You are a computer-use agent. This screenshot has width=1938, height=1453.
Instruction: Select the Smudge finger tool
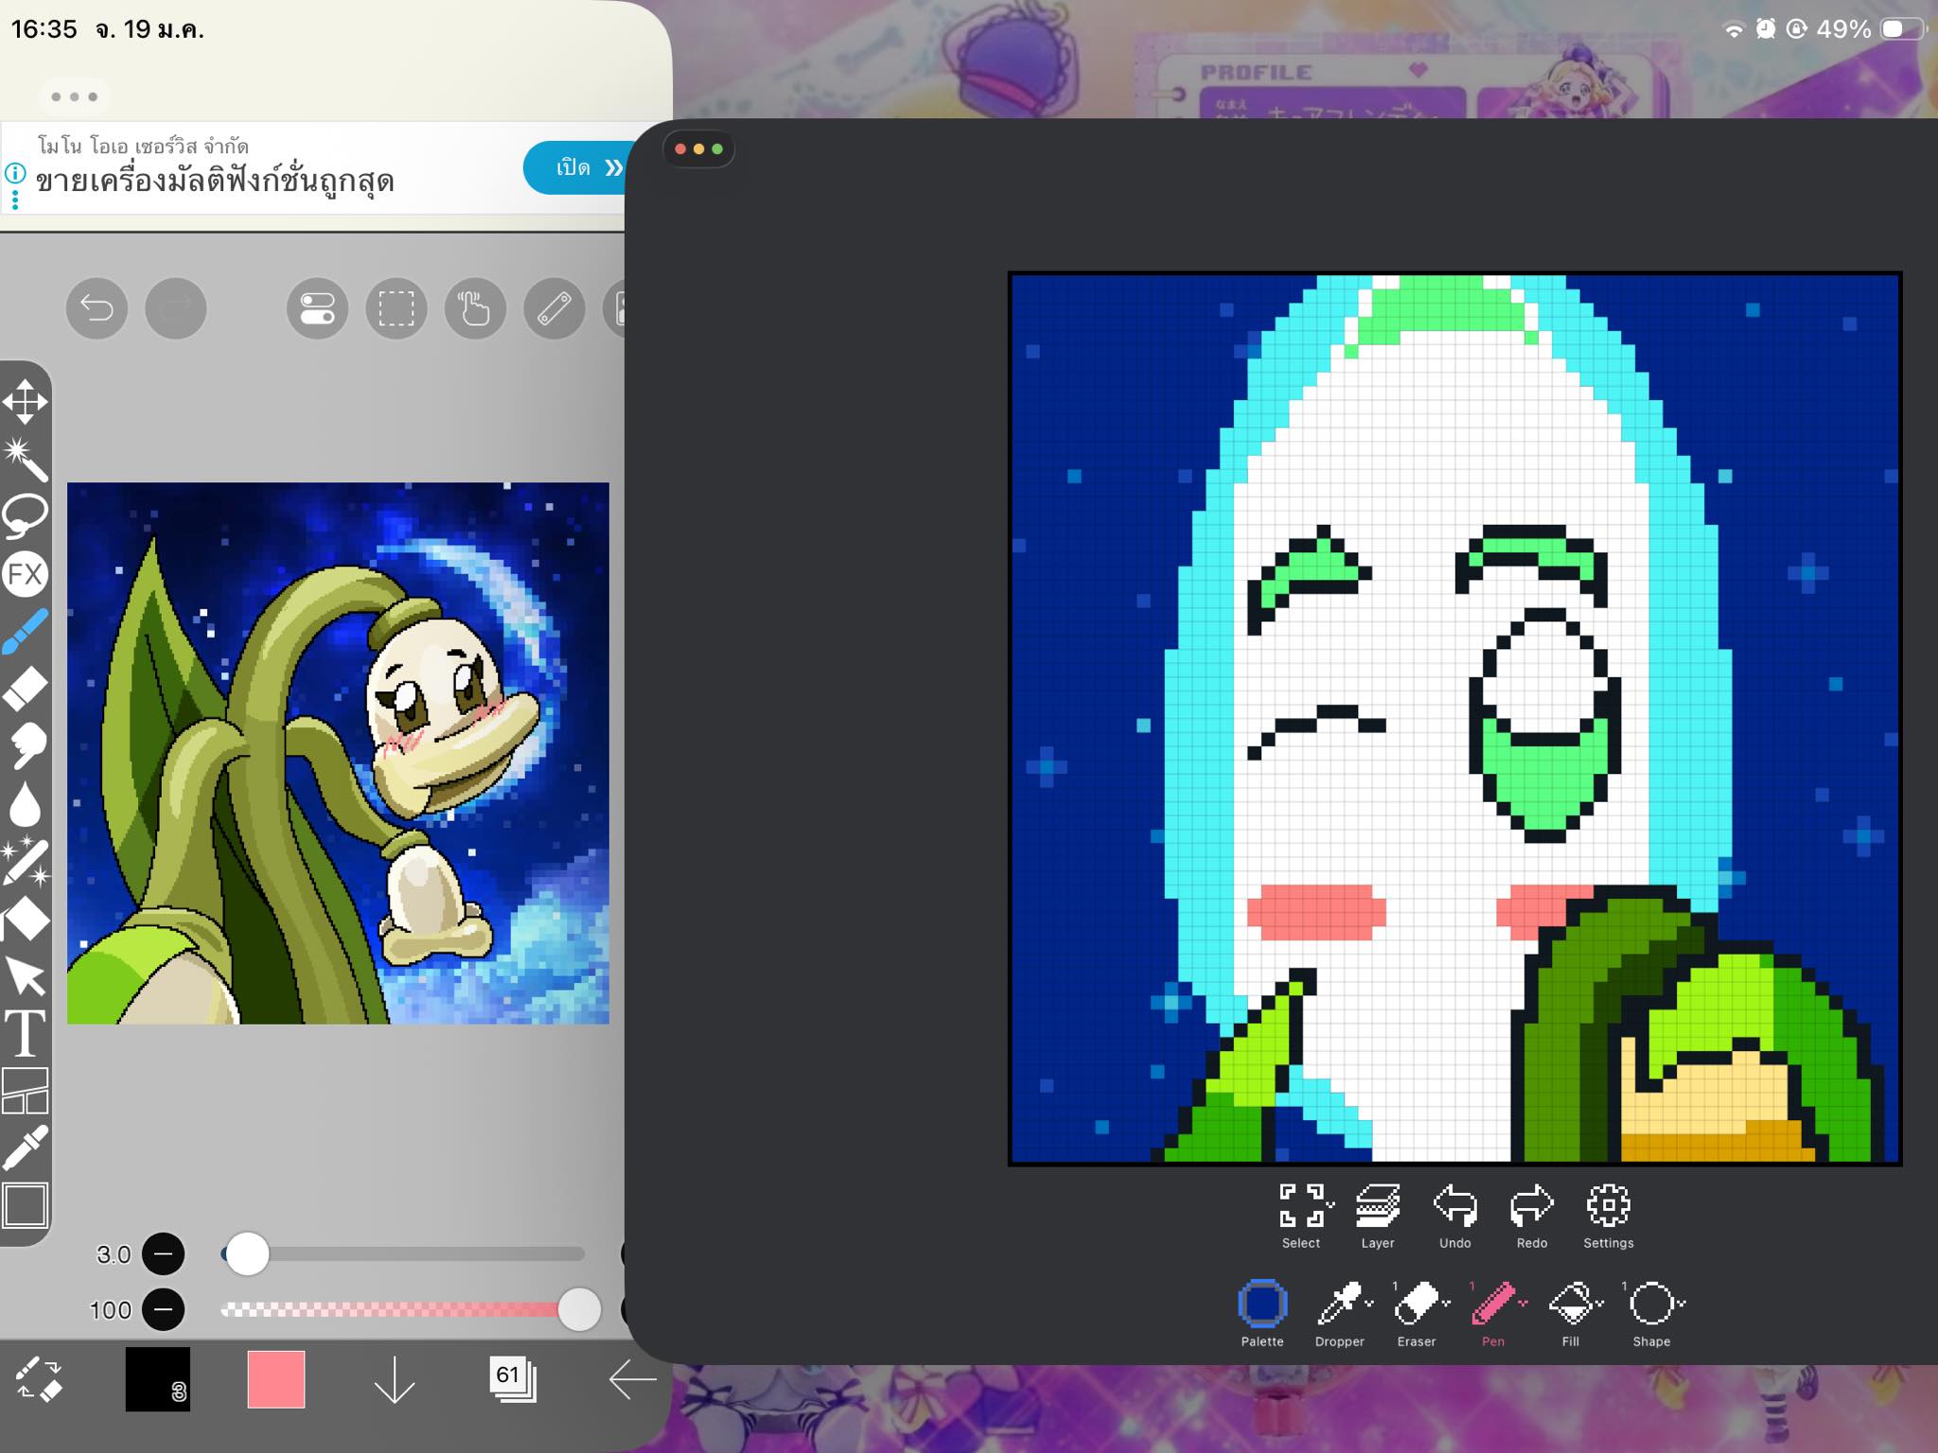point(26,745)
